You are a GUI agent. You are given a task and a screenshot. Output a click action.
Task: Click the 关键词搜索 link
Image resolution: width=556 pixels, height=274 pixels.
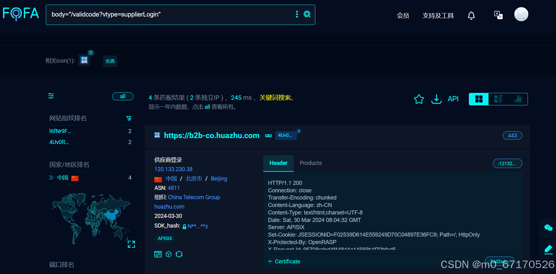coord(275,98)
